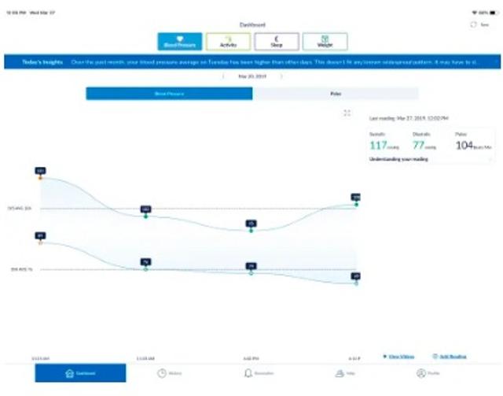Switch the chart to the Pulse view

(336, 94)
